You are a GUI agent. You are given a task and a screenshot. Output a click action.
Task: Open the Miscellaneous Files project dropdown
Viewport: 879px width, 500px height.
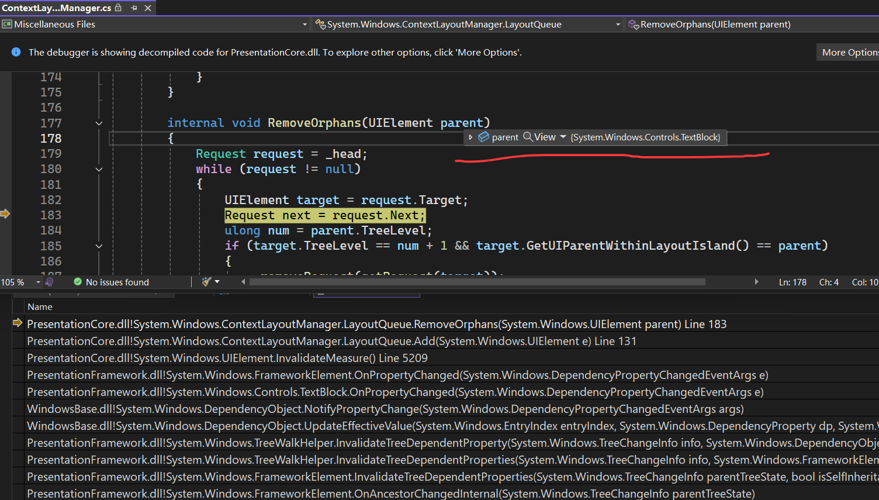304,25
